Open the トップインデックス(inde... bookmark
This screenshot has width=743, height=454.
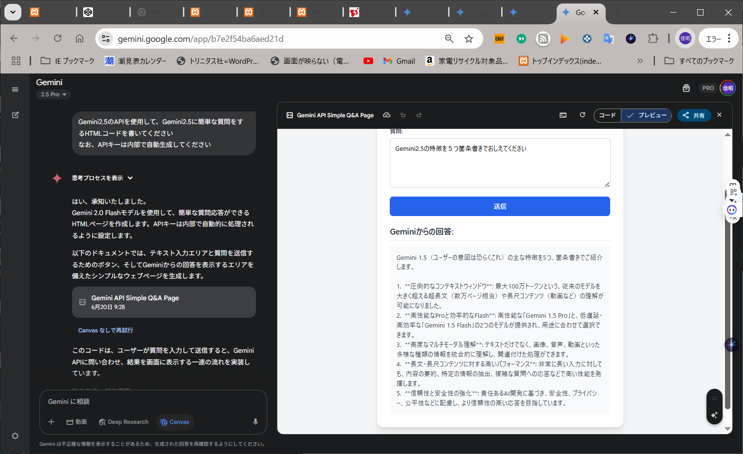coord(560,61)
